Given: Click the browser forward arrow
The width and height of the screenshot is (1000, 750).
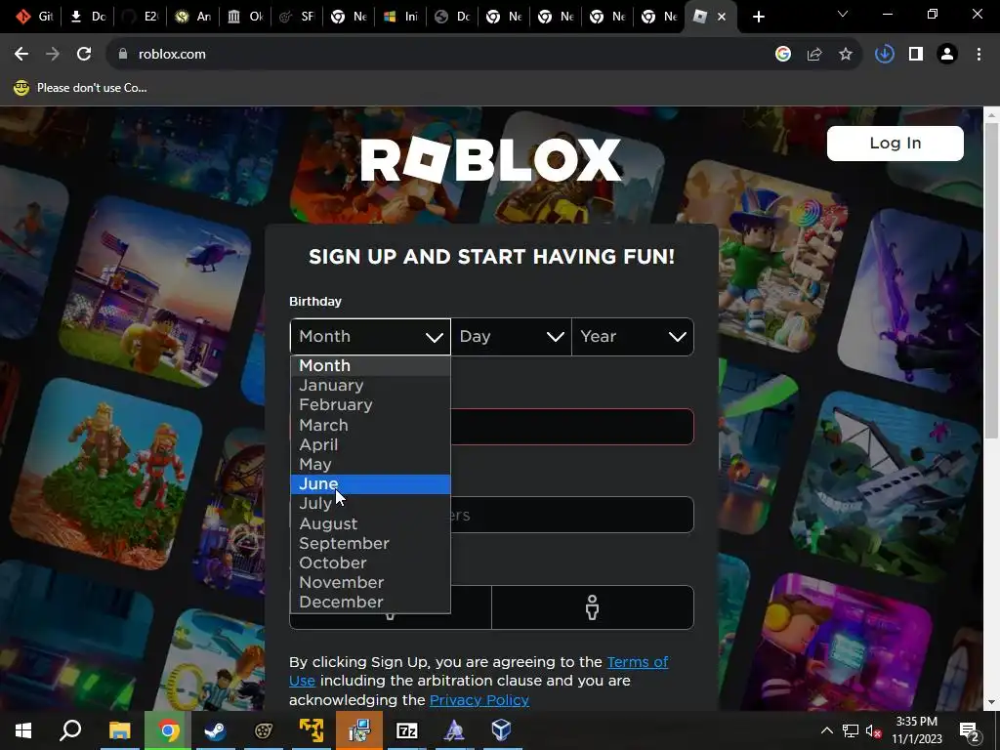Looking at the screenshot, I should click(53, 55).
